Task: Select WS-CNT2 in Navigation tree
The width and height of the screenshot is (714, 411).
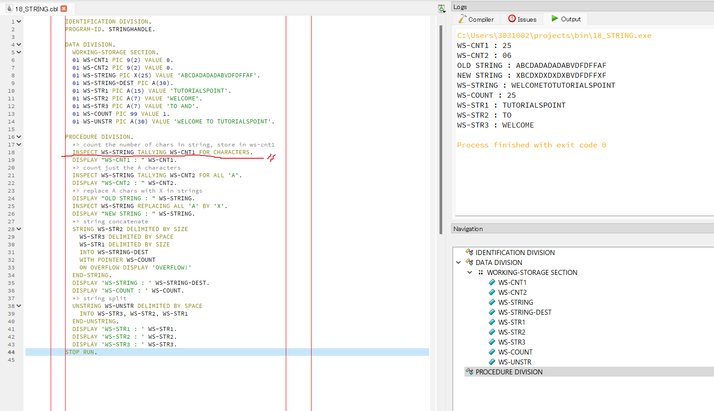Action: [x=512, y=293]
